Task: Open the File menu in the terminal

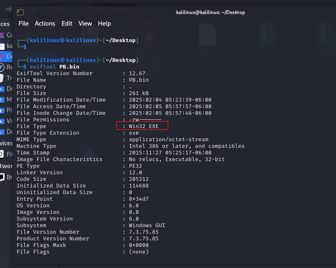Action: 24,24
